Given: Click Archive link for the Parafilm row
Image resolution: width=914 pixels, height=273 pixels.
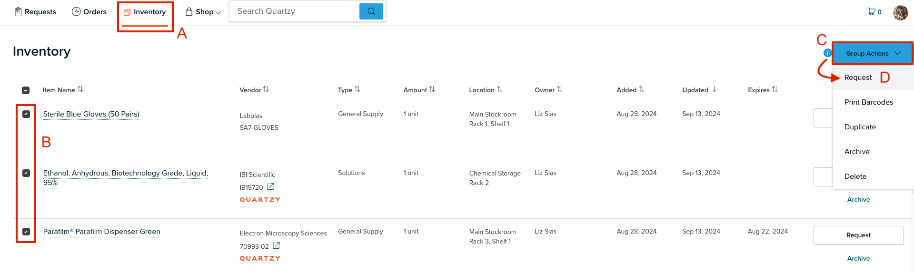Looking at the screenshot, I should [858, 259].
